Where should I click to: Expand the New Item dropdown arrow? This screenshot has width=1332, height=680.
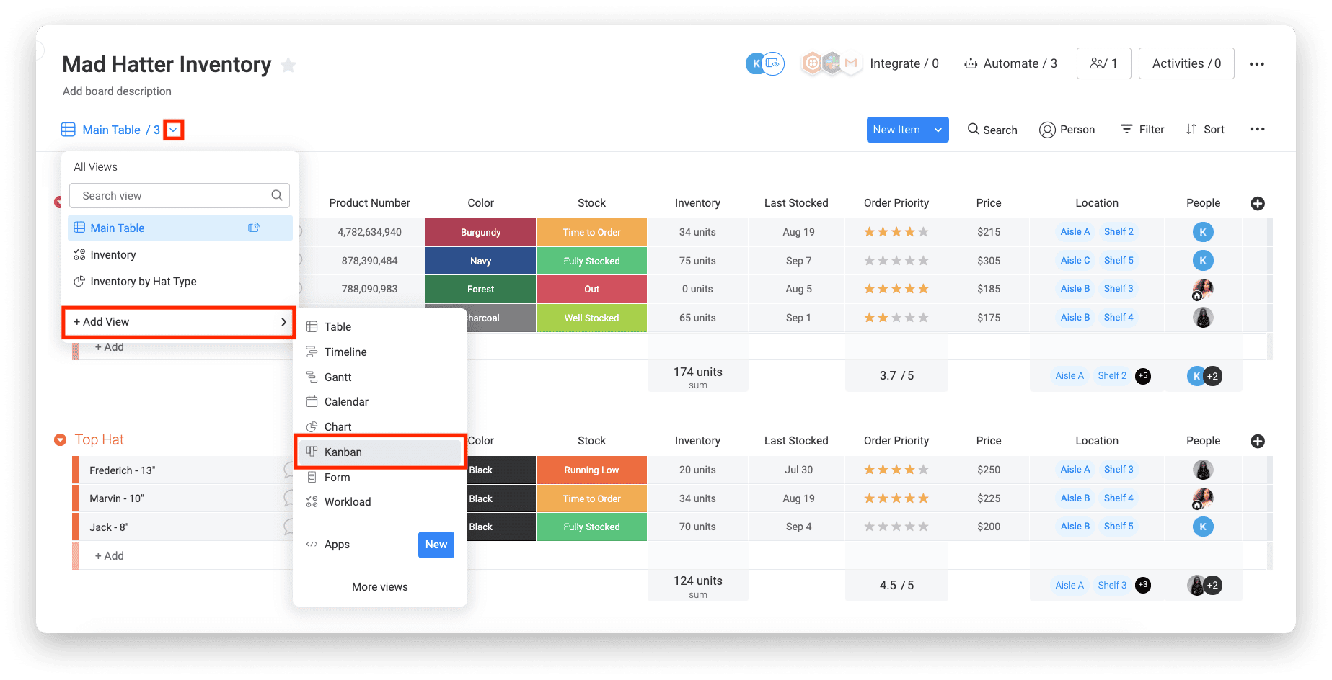[938, 130]
